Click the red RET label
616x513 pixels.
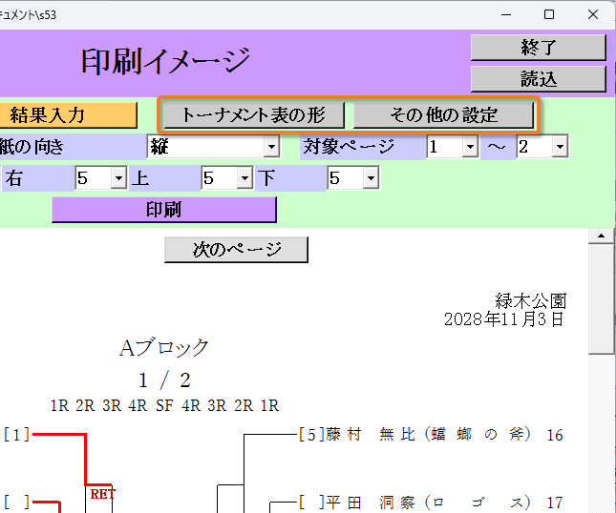click(103, 494)
